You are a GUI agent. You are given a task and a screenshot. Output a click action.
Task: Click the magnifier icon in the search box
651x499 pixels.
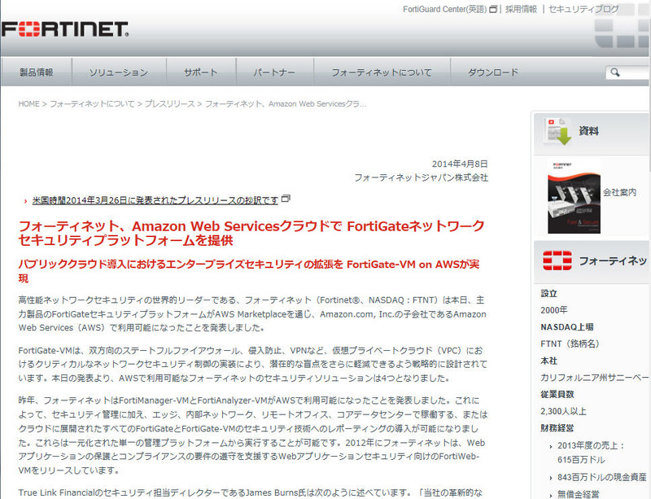click(x=616, y=73)
